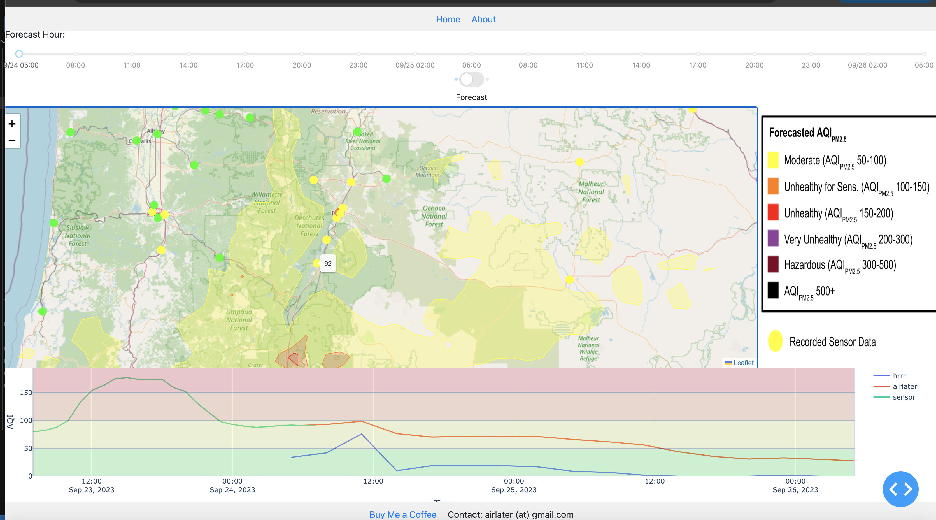This screenshot has height=520, width=936.
Task: Zoom out on the map
Action: click(x=12, y=140)
